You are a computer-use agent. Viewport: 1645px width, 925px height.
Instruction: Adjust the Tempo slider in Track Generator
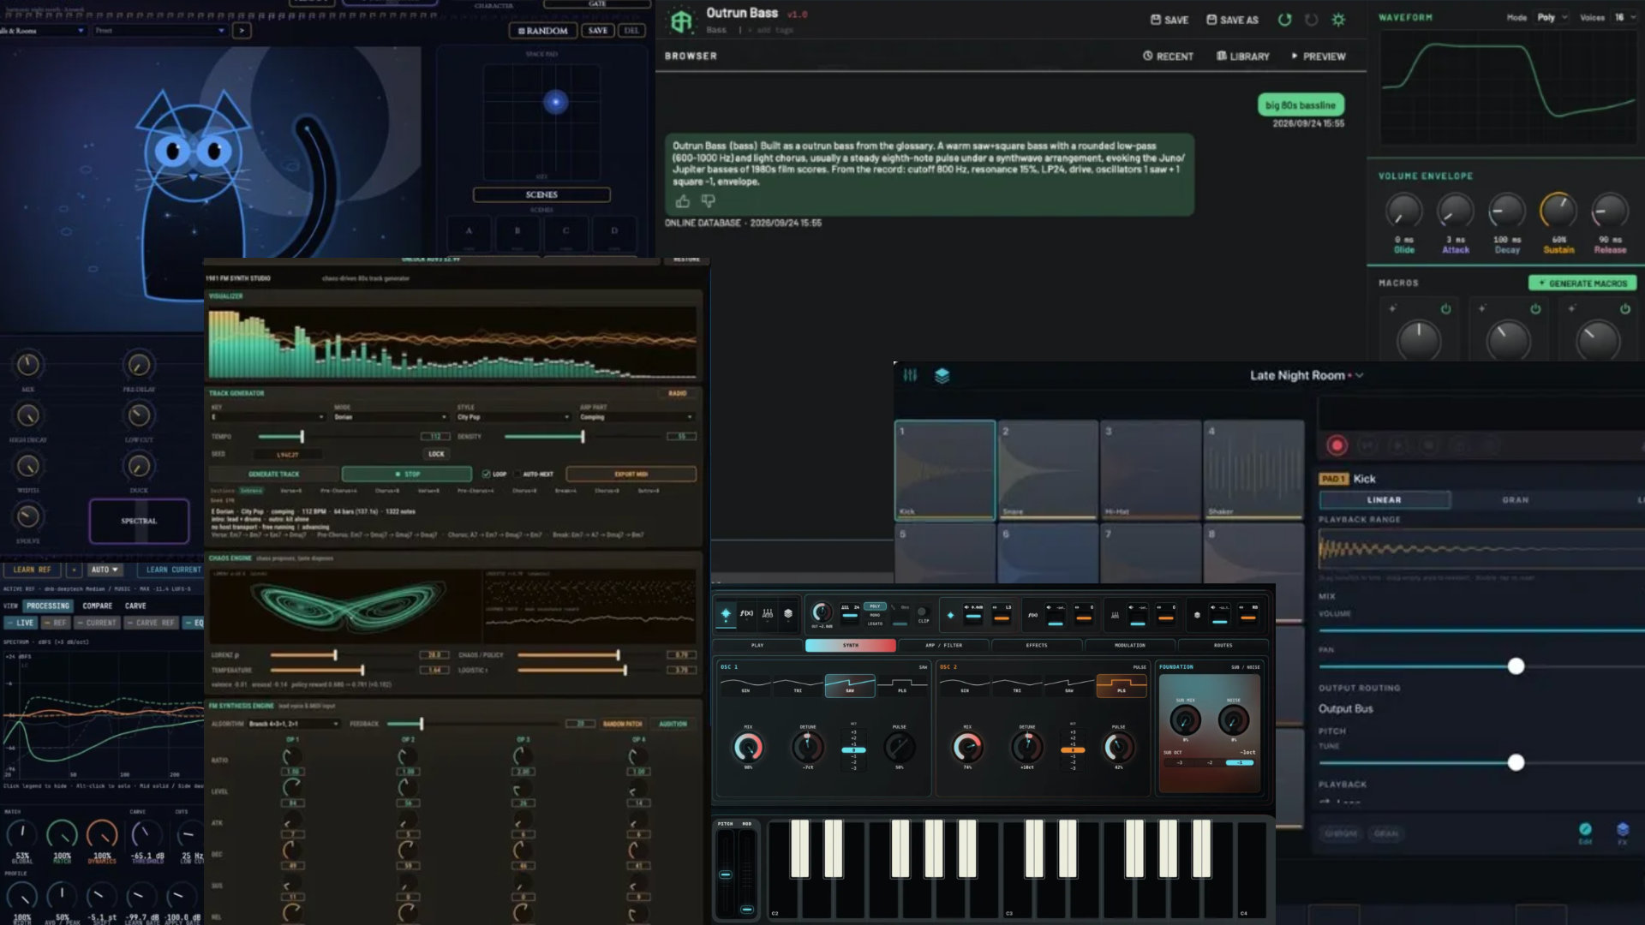point(301,437)
